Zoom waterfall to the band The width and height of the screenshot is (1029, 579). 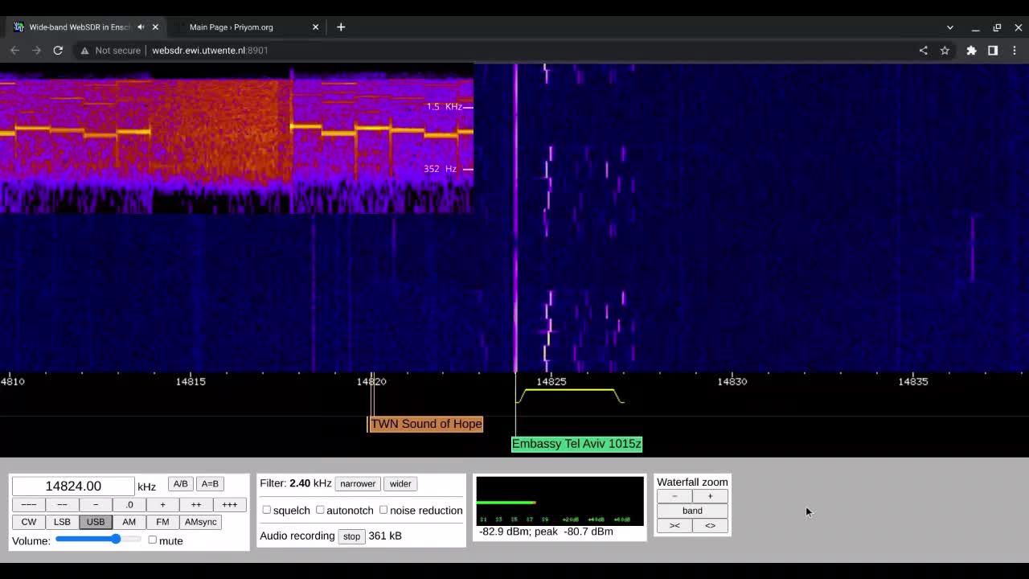[x=692, y=511]
